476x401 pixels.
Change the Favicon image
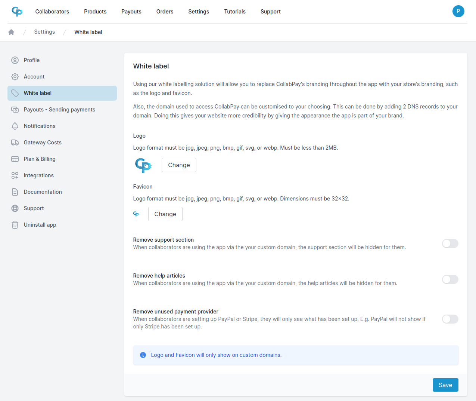[x=165, y=214]
